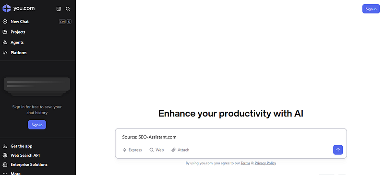Click the Enterprise Solutions building icon

5,165
